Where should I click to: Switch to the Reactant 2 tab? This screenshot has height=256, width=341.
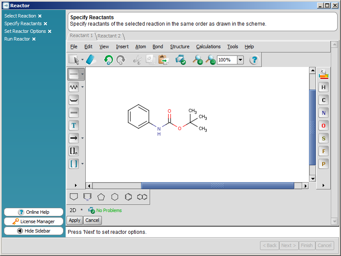coord(109,36)
